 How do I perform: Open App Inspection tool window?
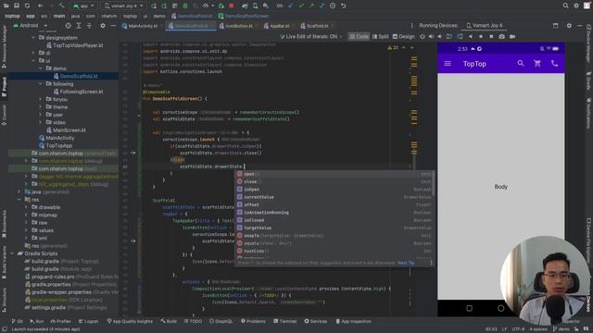pos(353,321)
